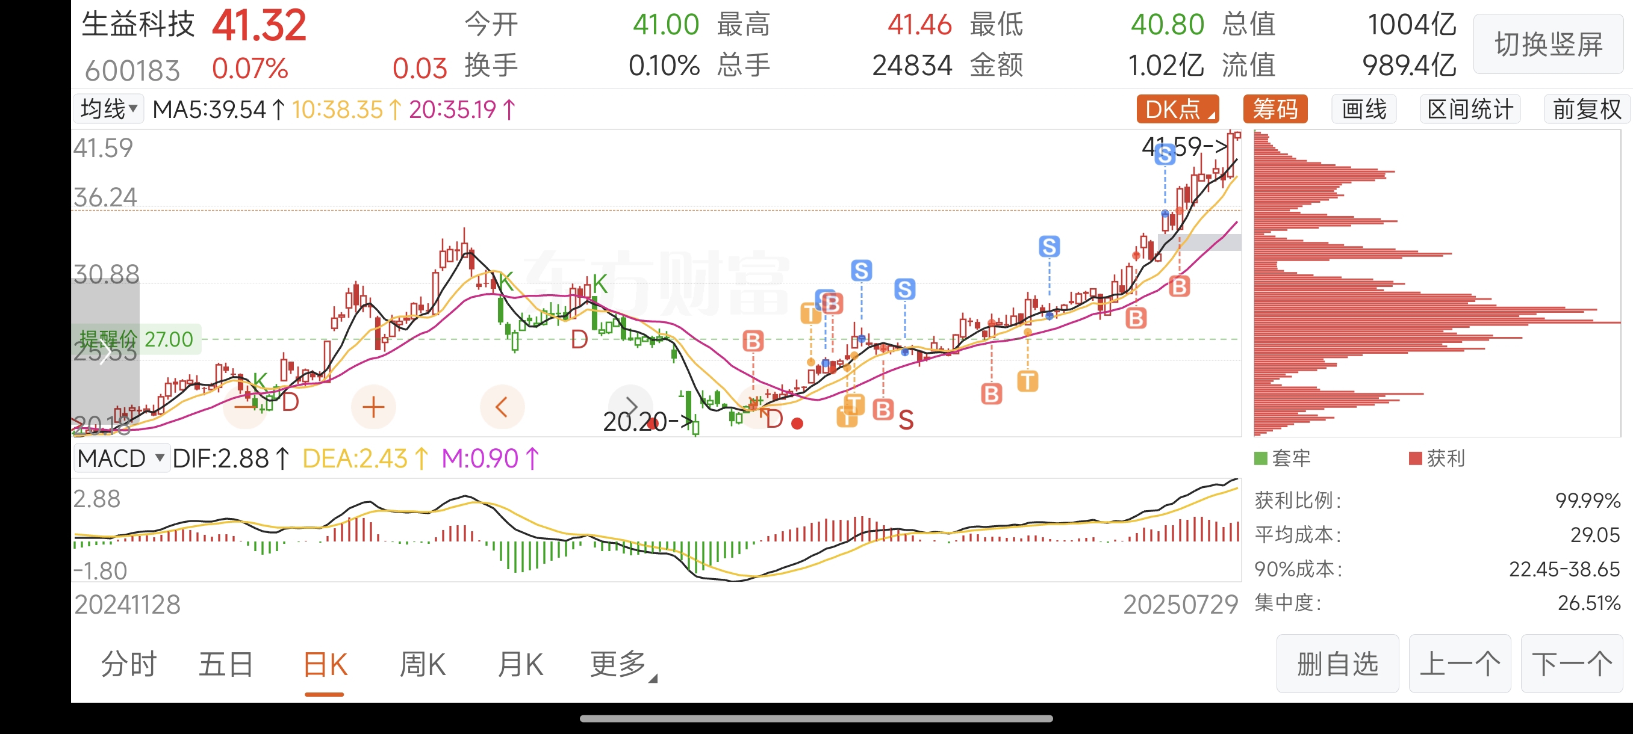The image size is (1633, 734).
Task: Open the 均线 indicator dropdown
Action: pyautogui.click(x=108, y=109)
